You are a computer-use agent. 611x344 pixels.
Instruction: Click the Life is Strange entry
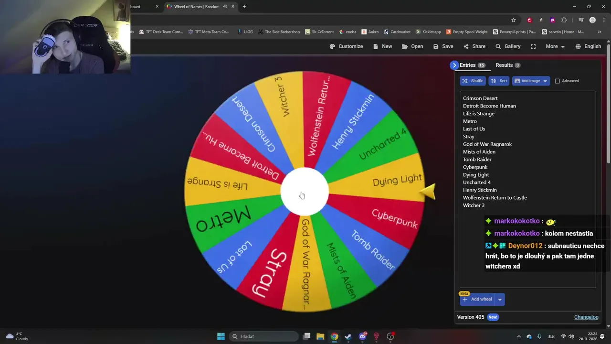479,114
